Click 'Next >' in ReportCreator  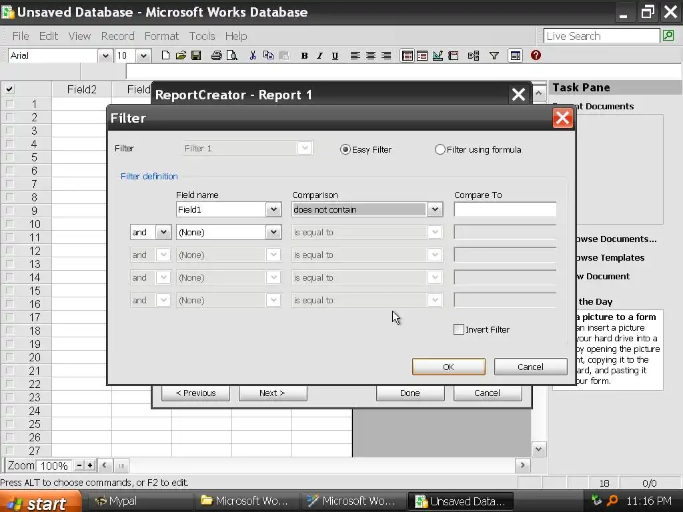point(272,393)
